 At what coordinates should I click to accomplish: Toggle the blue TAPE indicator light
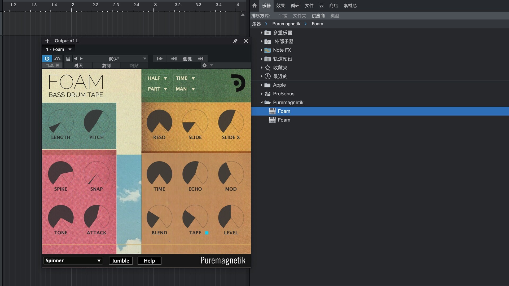point(207,233)
